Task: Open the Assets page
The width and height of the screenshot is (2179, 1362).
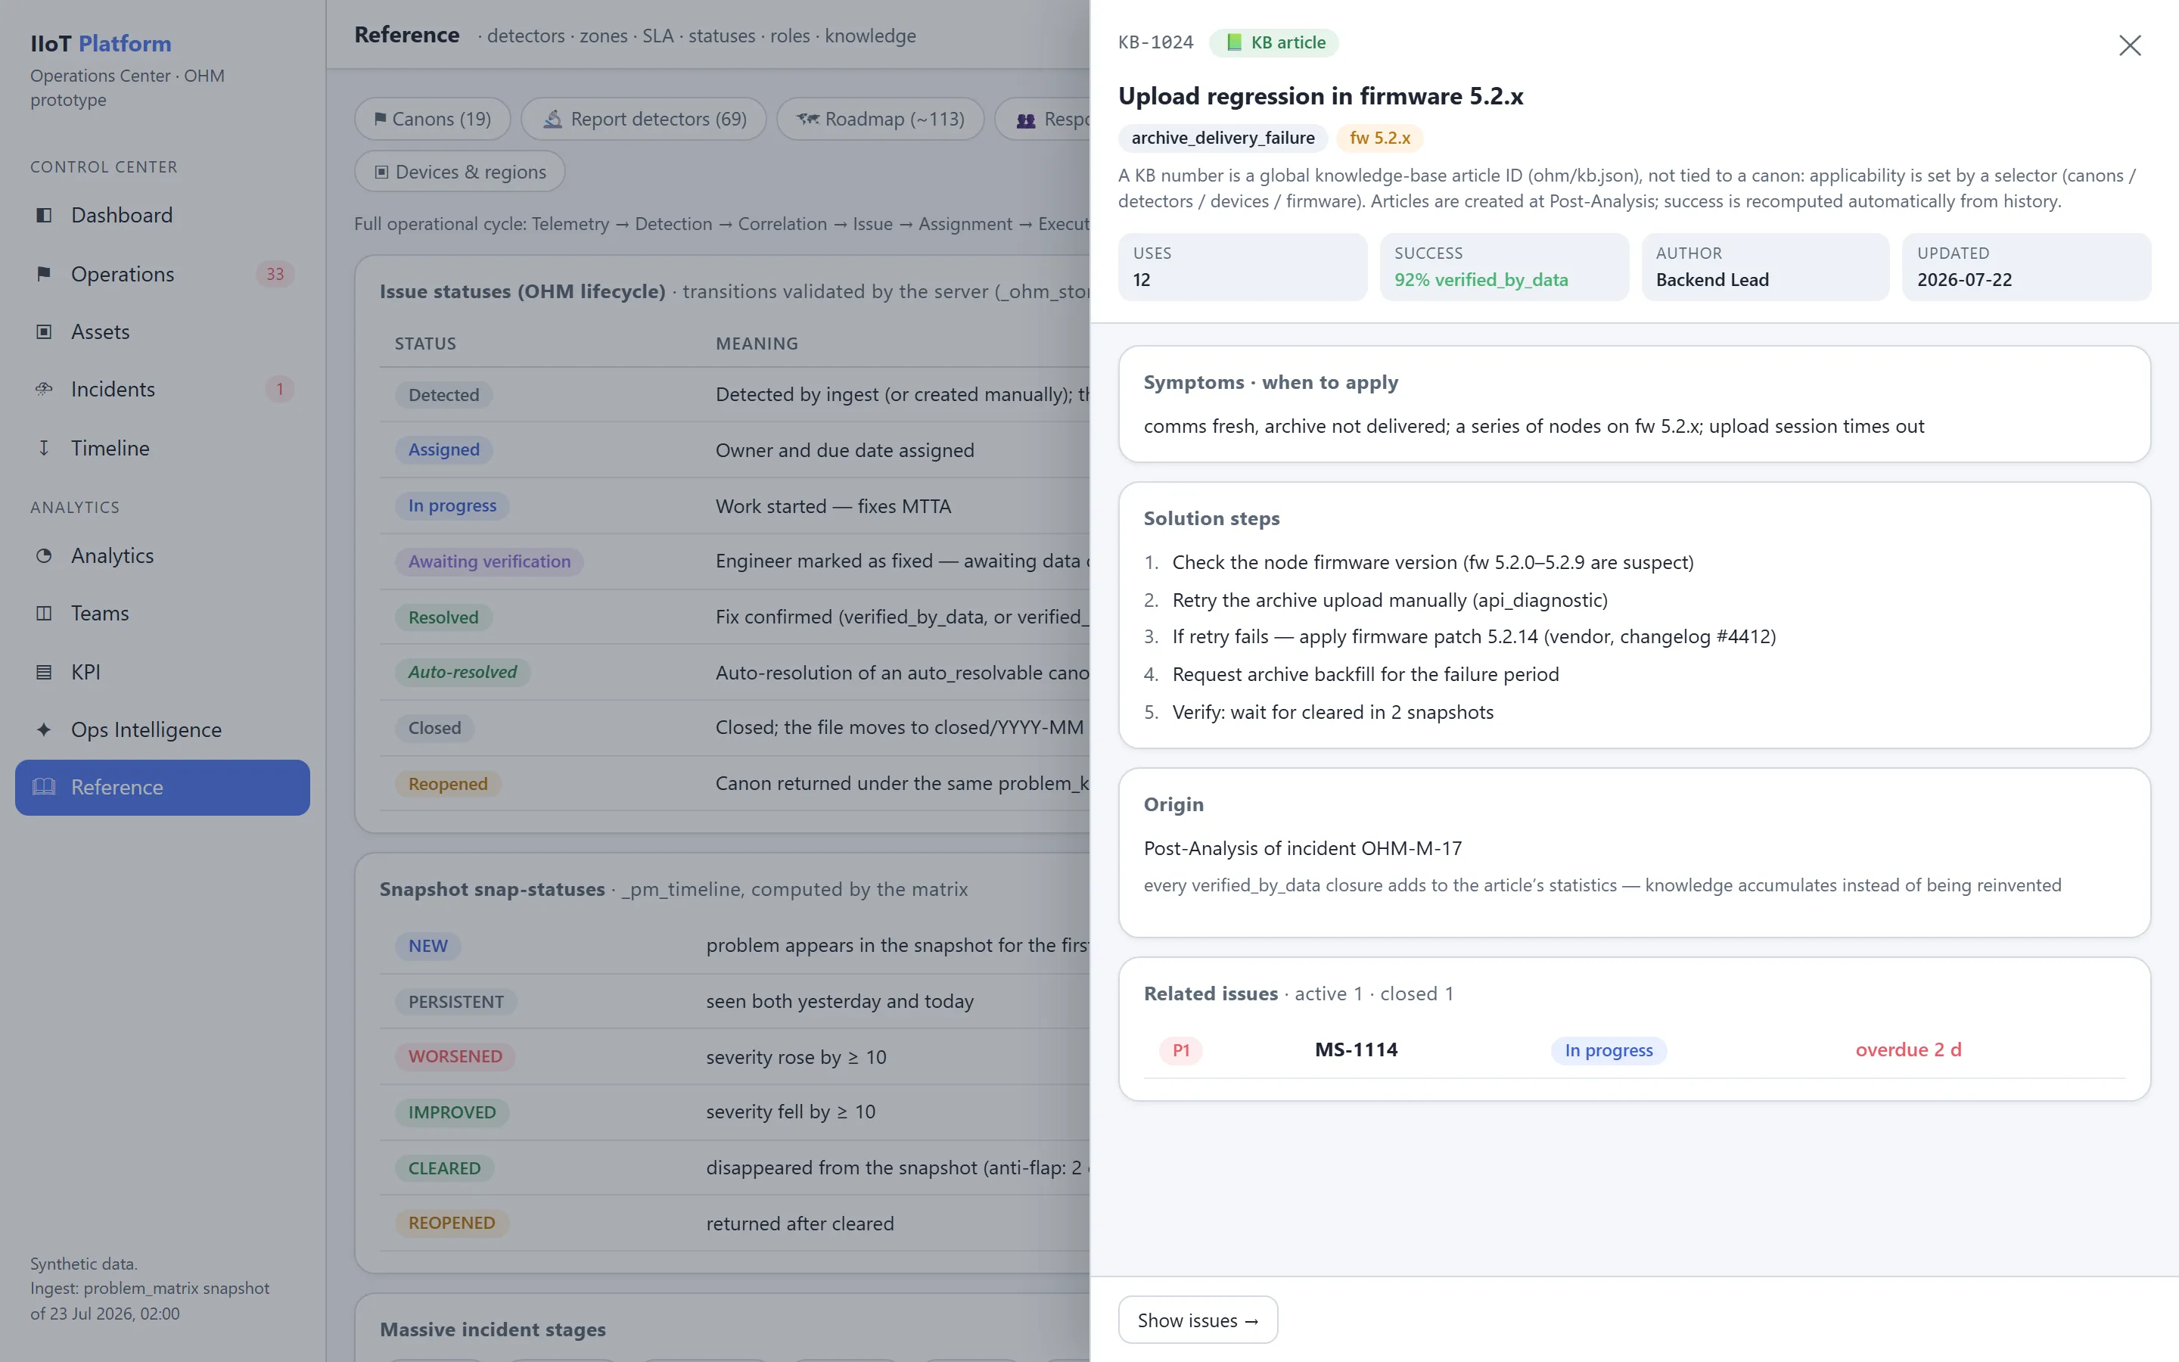Action: pos(163,331)
